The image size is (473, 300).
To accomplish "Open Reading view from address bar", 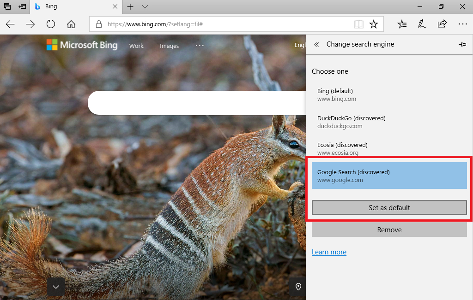I will 358,24.
